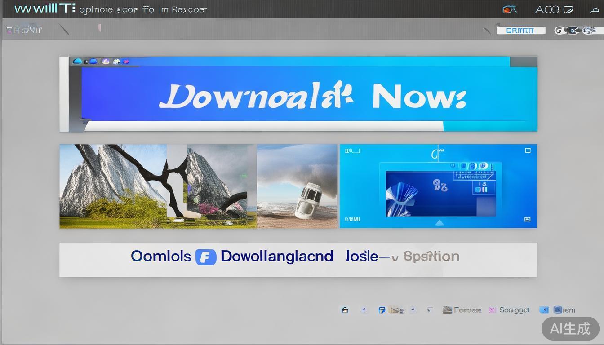Open the menu at left of gray toolbar
Viewport: 604px width, 345px height.
(x=24, y=30)
